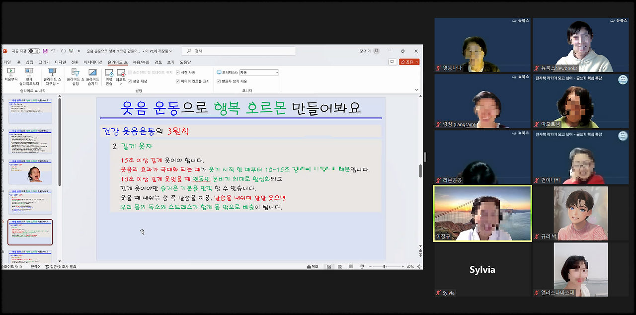Image resolution: width=636 pixels, height=315 pixels.
Task: Disable Use Presenter View (발표자 보기 사용)
Action: click(219, 81)
